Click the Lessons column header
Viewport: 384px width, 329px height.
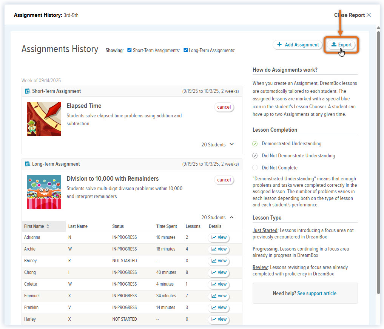193,226
